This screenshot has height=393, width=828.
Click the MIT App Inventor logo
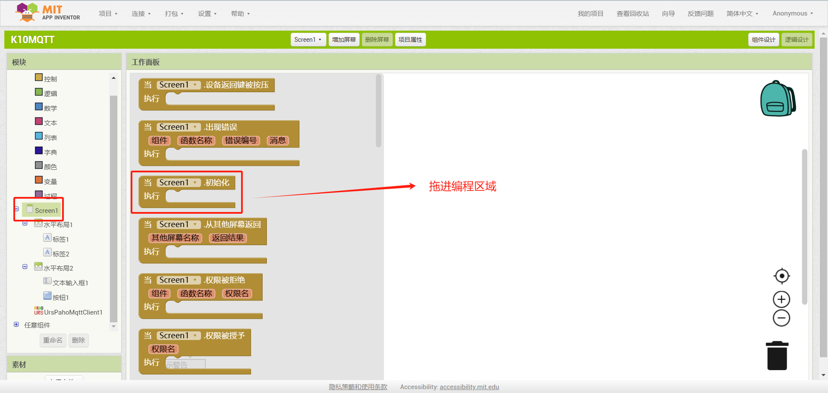[47, 12]
